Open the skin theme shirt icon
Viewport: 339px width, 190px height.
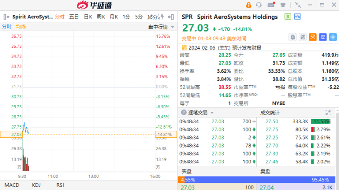pyautogui.click(x=283, y=5)
